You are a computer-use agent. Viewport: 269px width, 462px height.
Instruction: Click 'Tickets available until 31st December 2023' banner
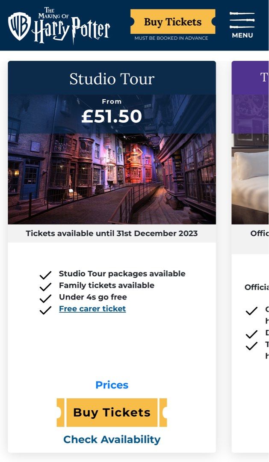click(x=112, y=233)
